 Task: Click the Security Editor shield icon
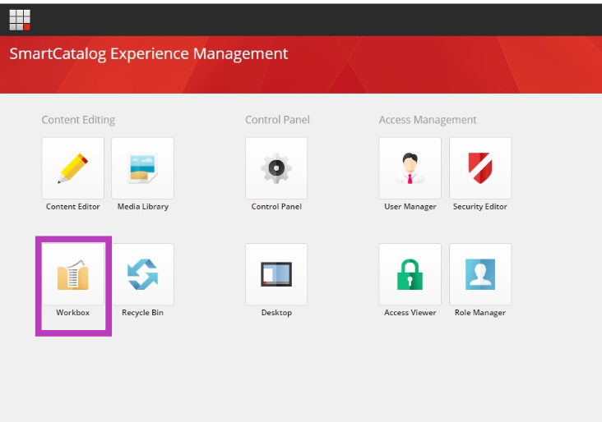(480, 168)
